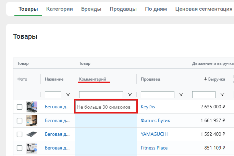Viewport: 234px width, 156px height.
Task: Tick the checkbox for Фитнес Бутик row
Action: coord(20,121)
